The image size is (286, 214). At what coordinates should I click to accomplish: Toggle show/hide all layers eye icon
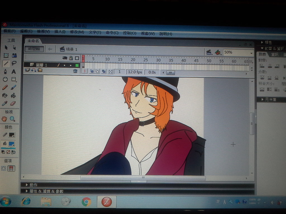[65, 58]
